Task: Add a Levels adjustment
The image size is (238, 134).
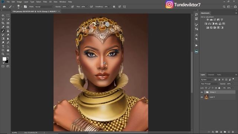Action: 211,20
